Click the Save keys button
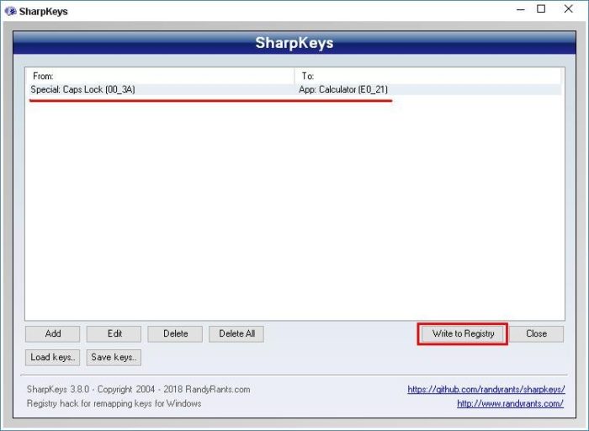 point(114,358)
